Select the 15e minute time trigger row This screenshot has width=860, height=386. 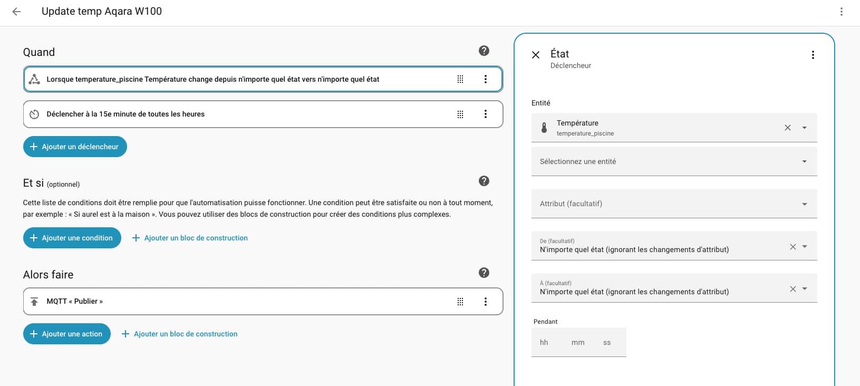(263, 114)
